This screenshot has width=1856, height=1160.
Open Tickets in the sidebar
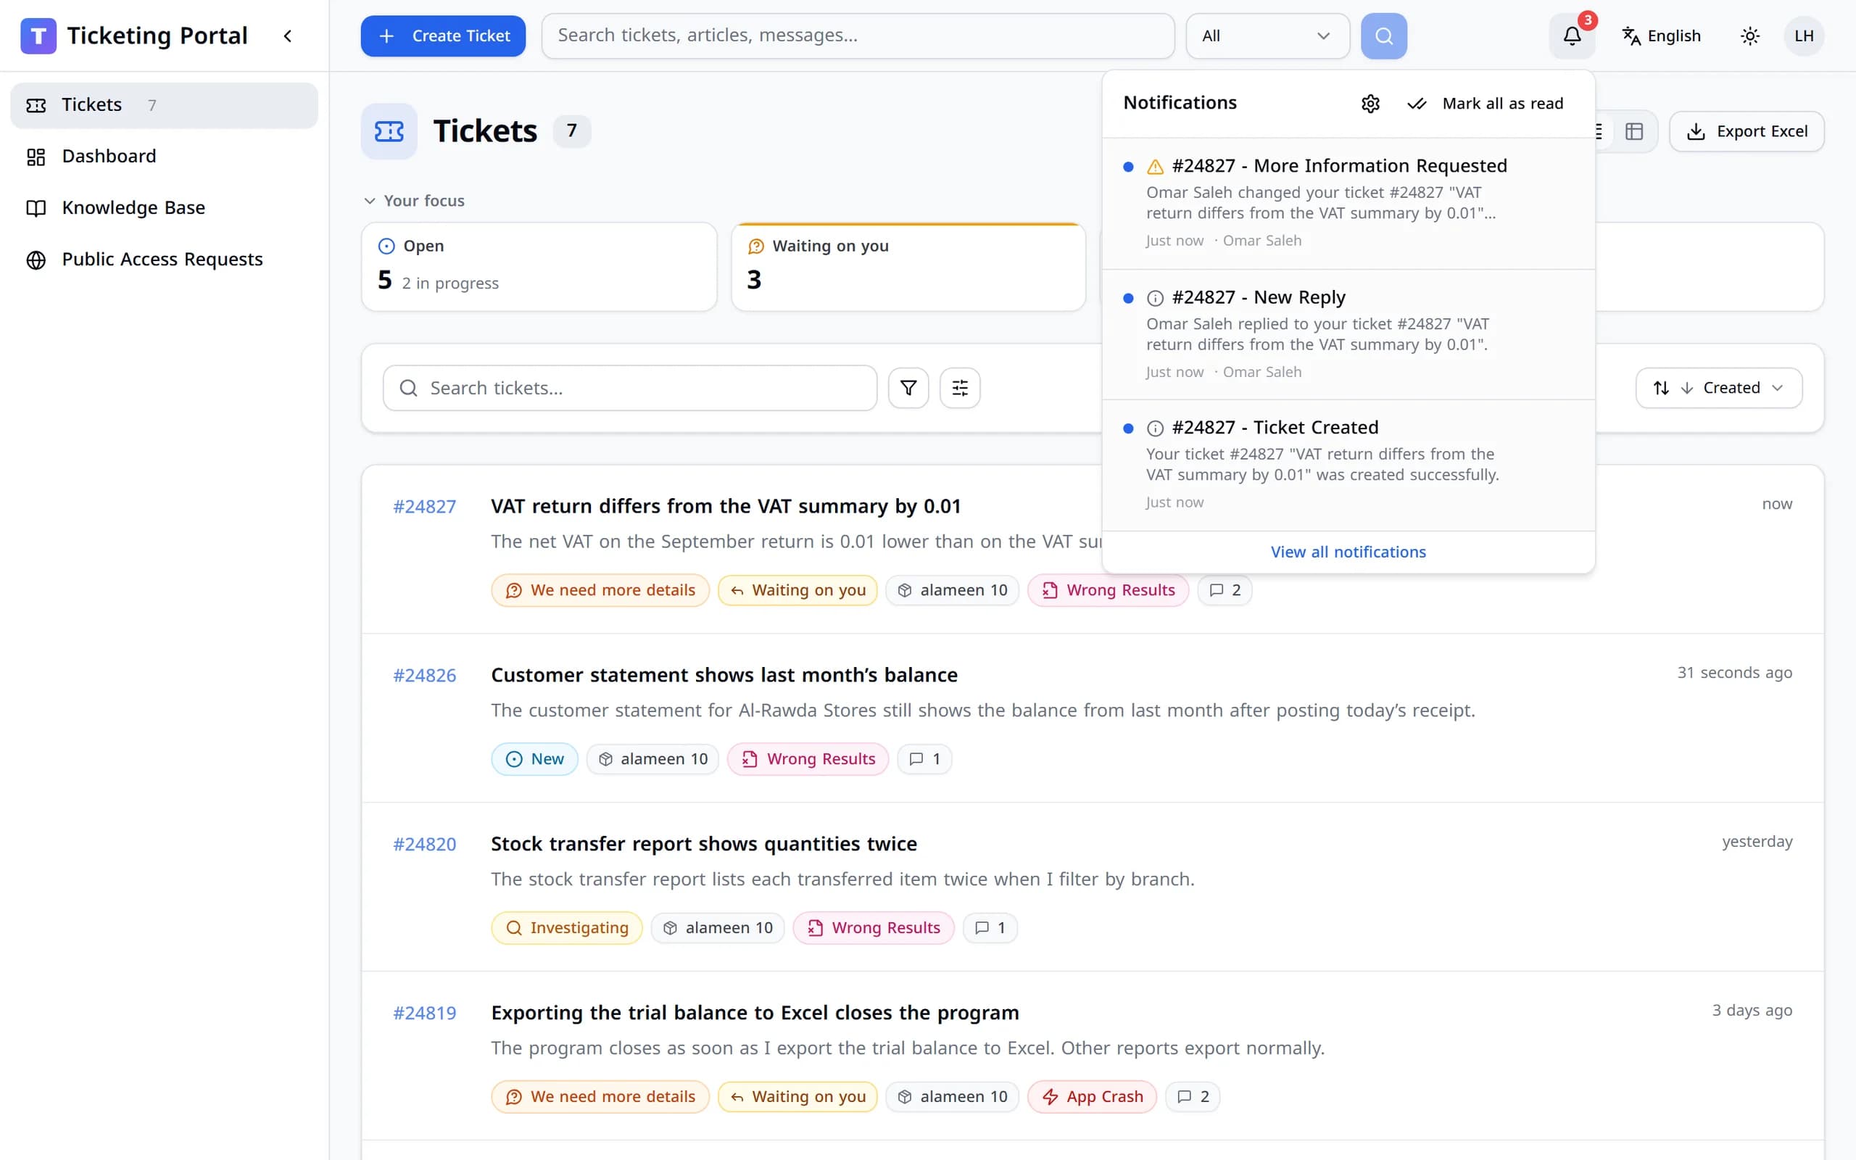(x=164, y=105)
